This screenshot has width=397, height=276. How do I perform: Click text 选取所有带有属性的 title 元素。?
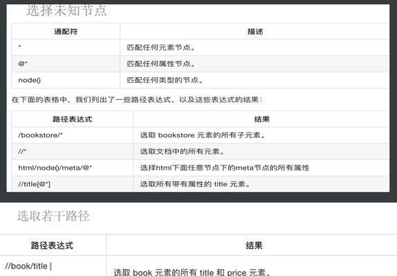click(x=195, y=184)
